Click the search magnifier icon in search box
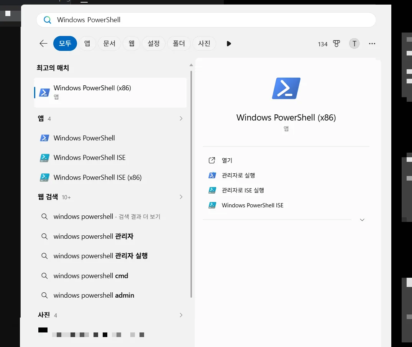Image resolution: width=412 pixels, height=347 pixels. (47, 20)
